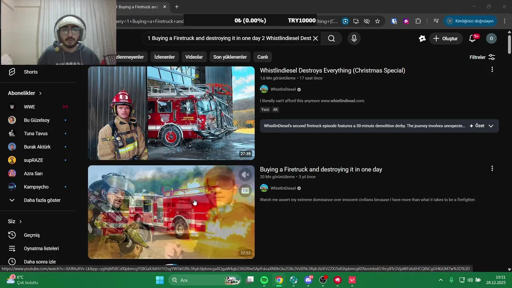Open the Chrome three-dot menu
The width and height of the screenshot is (512, 288).
505,21
